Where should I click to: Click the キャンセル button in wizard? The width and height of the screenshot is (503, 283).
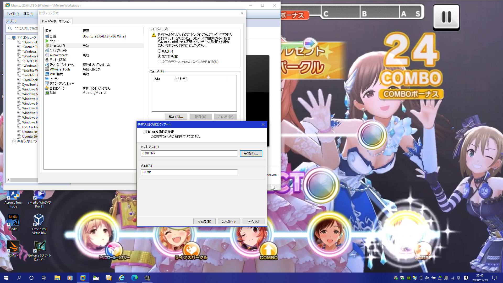253,221
